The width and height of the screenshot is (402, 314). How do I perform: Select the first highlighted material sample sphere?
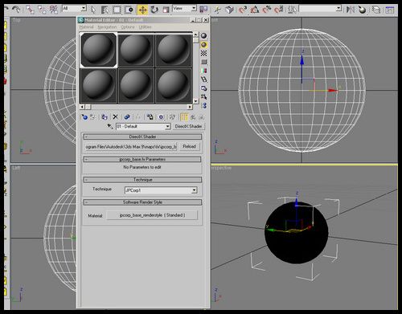[99, 50]
